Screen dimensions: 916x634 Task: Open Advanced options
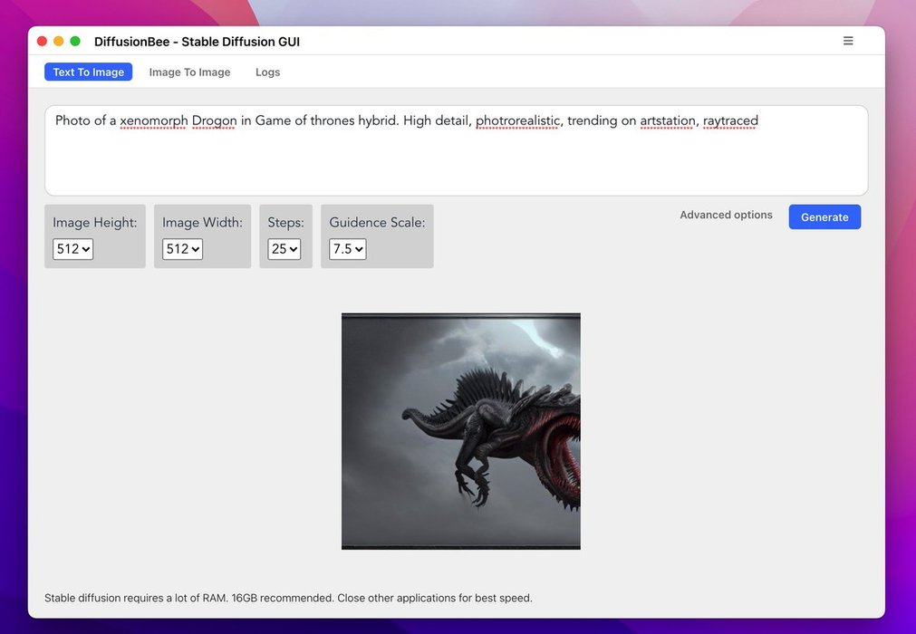(x=725, y=215)
